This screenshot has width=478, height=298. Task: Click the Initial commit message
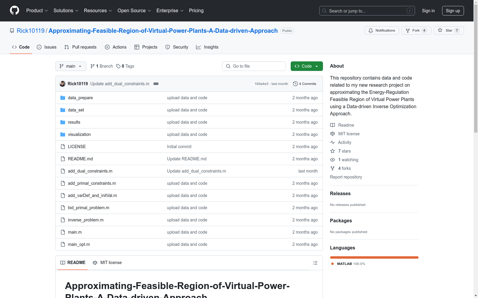(179, 147)
